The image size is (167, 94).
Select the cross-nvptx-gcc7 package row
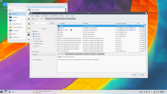101,51
